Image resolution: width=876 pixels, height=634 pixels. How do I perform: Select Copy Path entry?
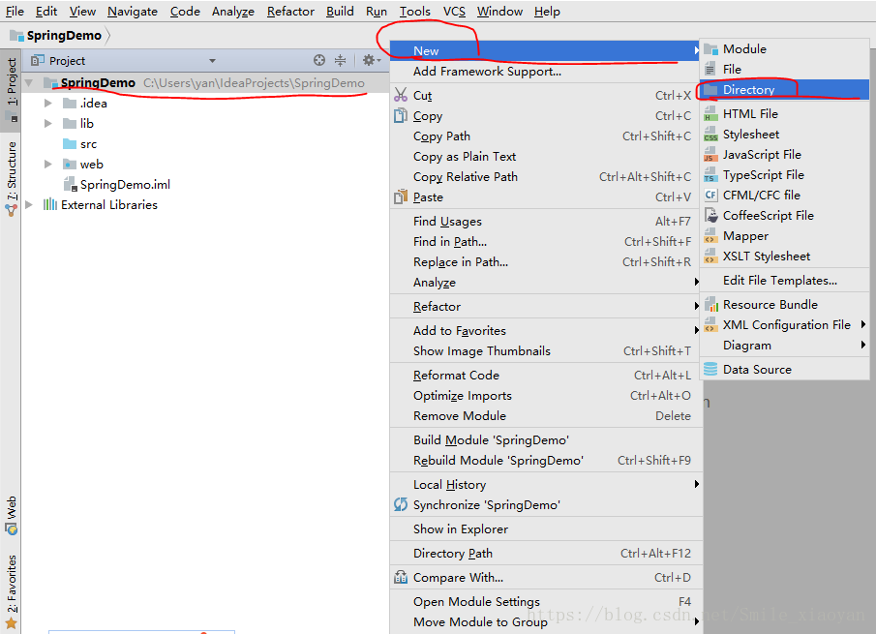click(x=546, y=136)
